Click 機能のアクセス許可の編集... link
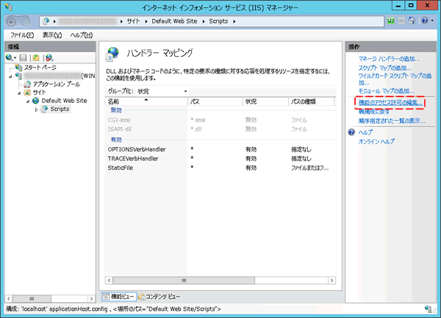Image resolution: width=441 pixels, height=318 pixels. click(x=390, y=102)
